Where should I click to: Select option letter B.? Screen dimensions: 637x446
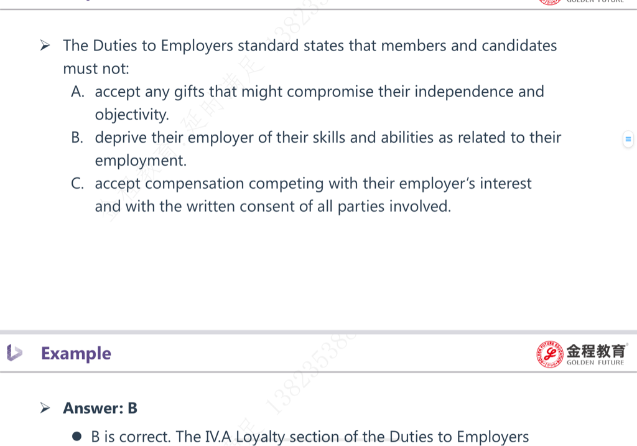click(x=77, y=138)
